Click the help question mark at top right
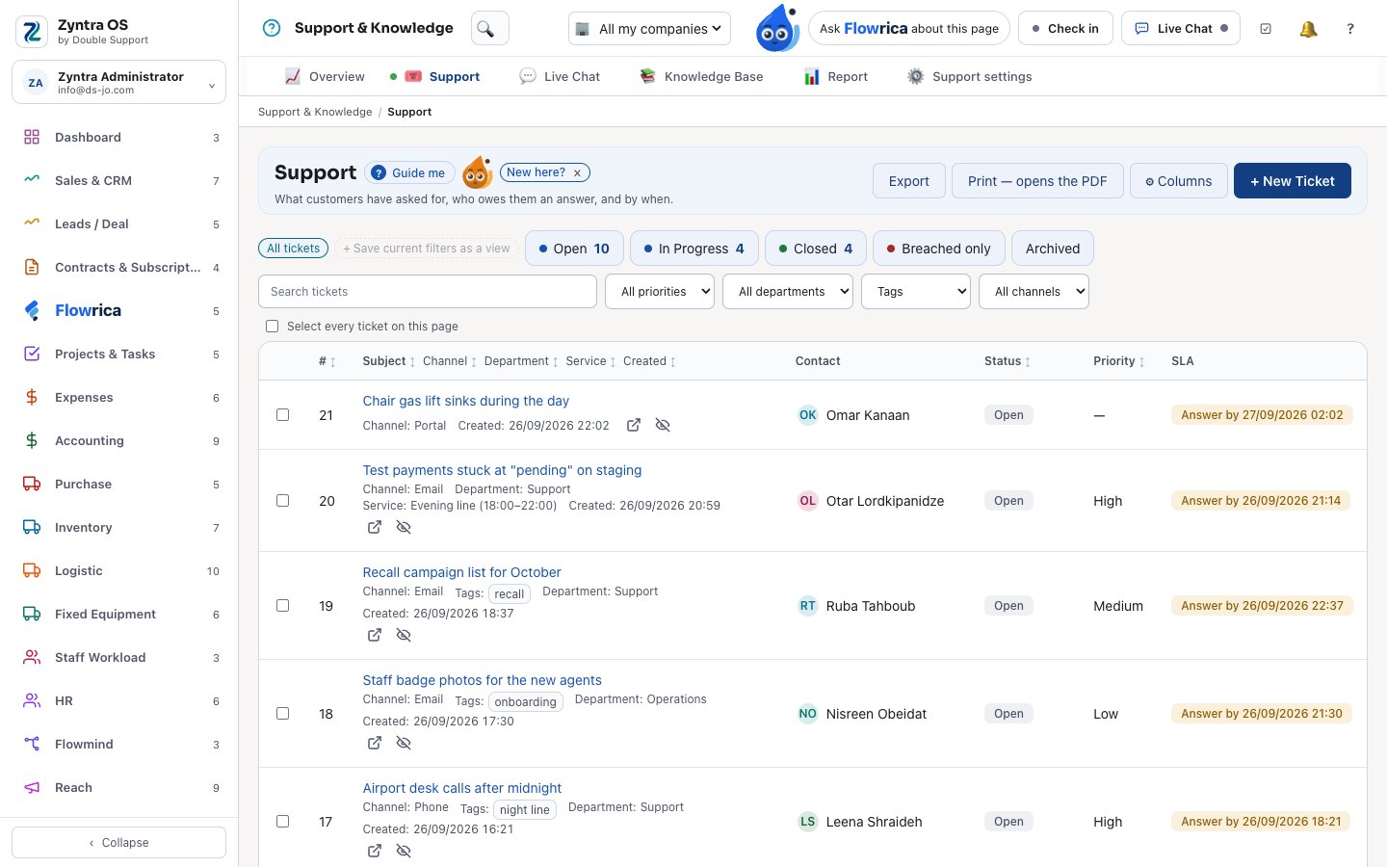Image resolution: width=1387 pixels, height=867 pixels. (x=1350, y=29)
